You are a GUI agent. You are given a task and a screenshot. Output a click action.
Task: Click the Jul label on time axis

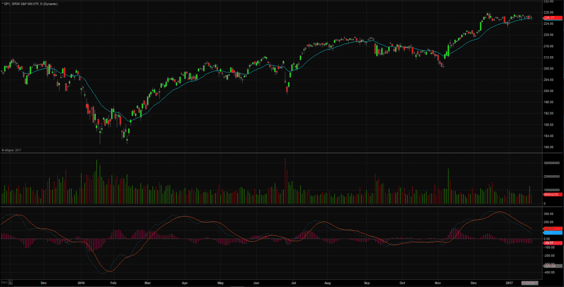coord(294,283)
